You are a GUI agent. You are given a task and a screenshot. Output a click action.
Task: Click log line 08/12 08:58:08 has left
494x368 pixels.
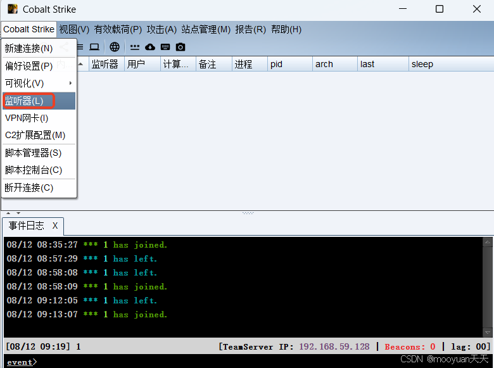click(82, 272)
